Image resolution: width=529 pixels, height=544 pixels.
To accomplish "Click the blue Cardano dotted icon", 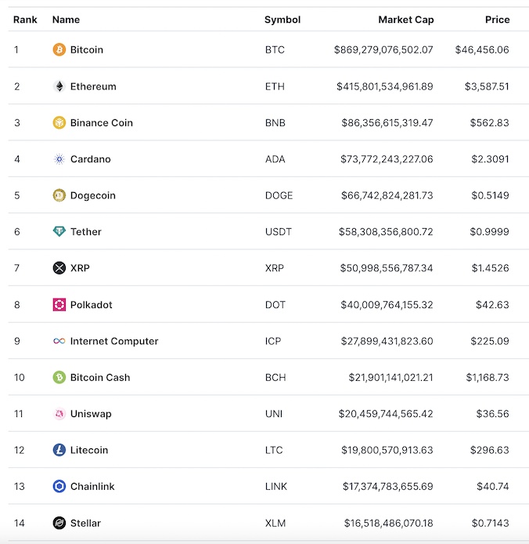I will point(59,159).
